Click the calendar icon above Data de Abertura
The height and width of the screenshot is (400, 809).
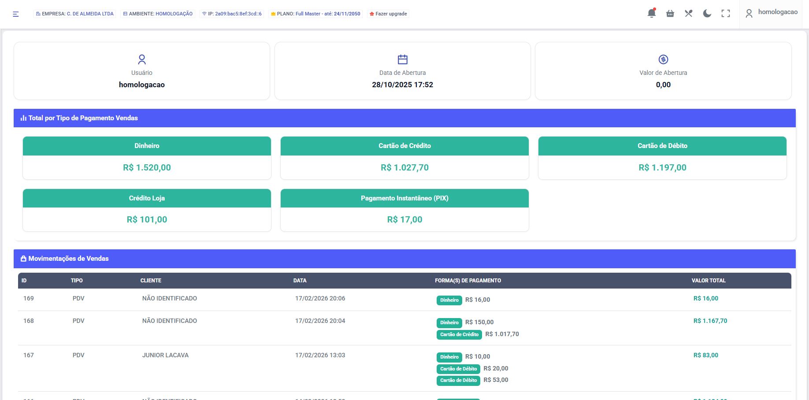click(402, 59)
